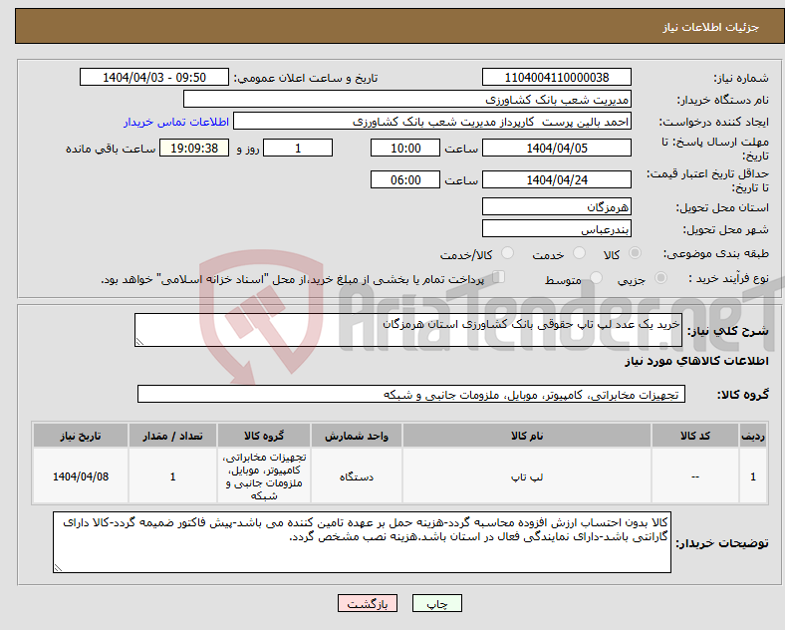Image resolution: width=785 pixels, height=630 pixels.
Task: Click the توضیحات خریدار notes textarea
Action: point(362,542)
